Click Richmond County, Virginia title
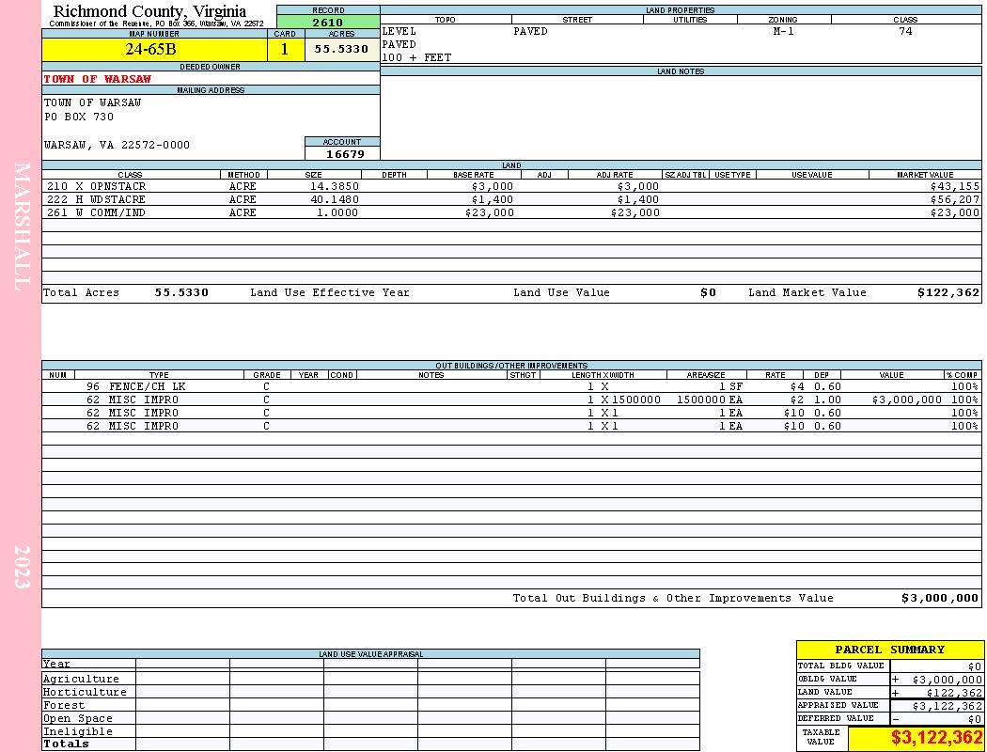 pos(149,11)
